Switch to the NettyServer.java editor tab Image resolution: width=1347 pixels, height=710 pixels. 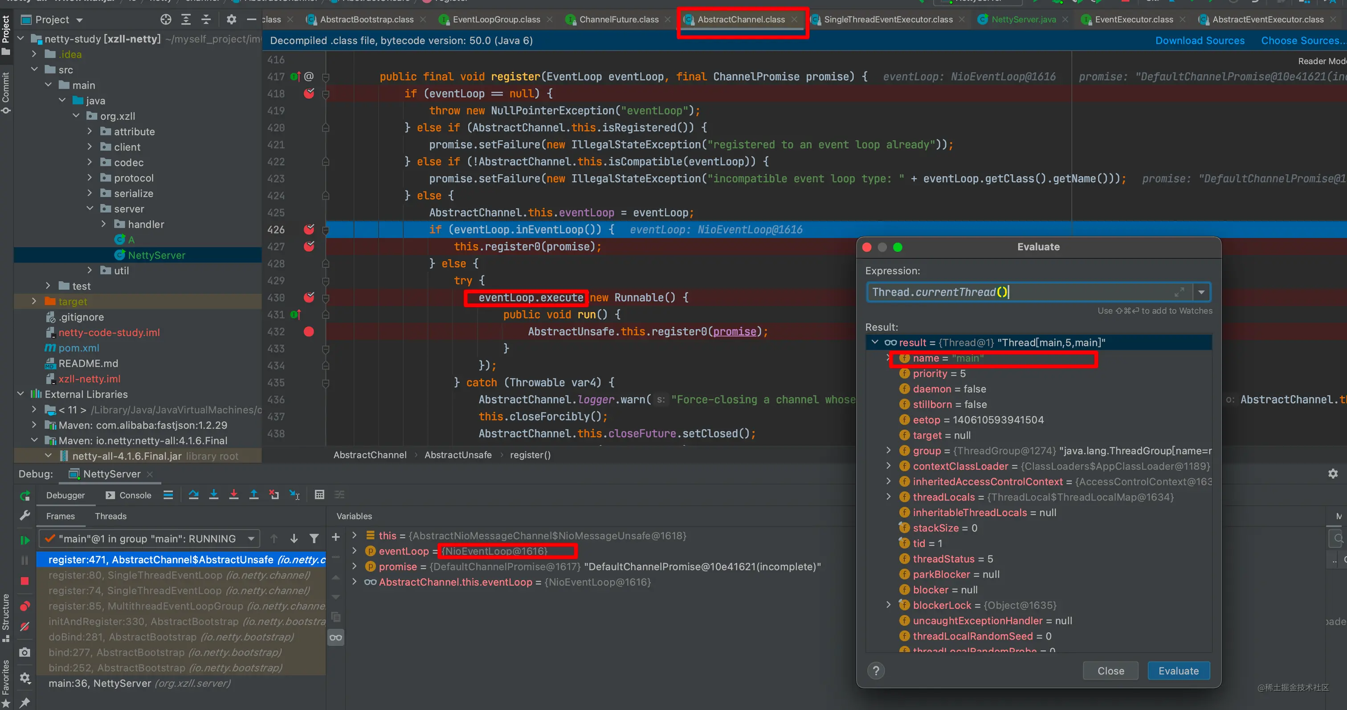tap(1023, 20)
